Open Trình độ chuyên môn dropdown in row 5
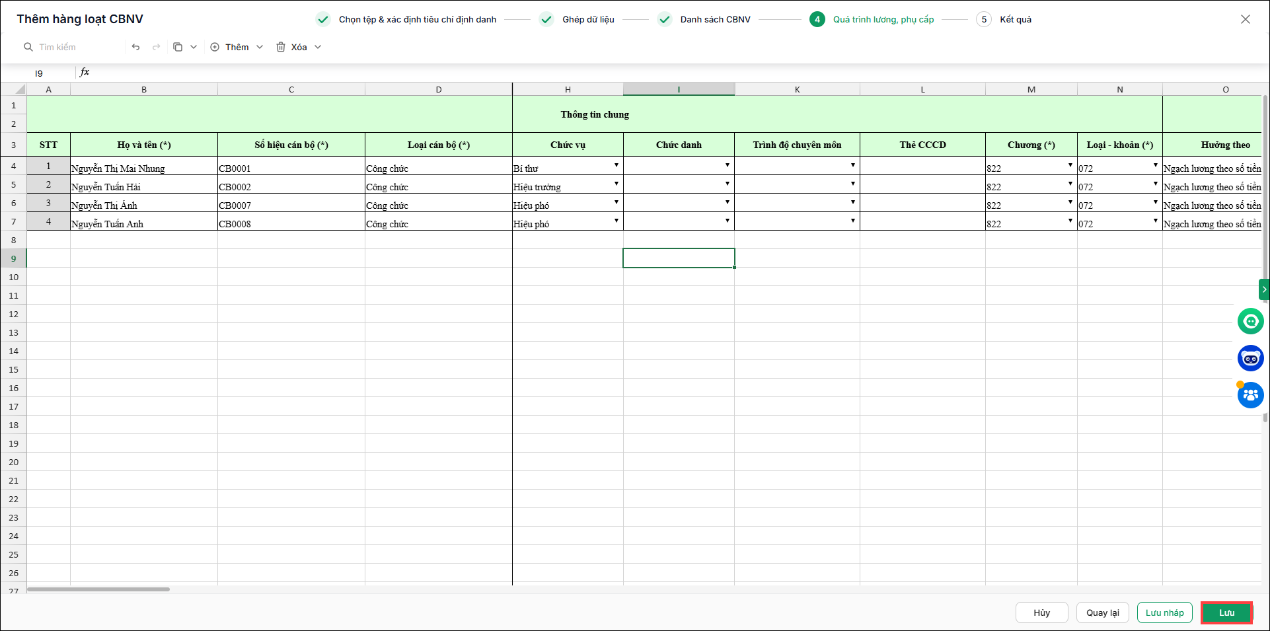1270x631 pixels. 853,184
